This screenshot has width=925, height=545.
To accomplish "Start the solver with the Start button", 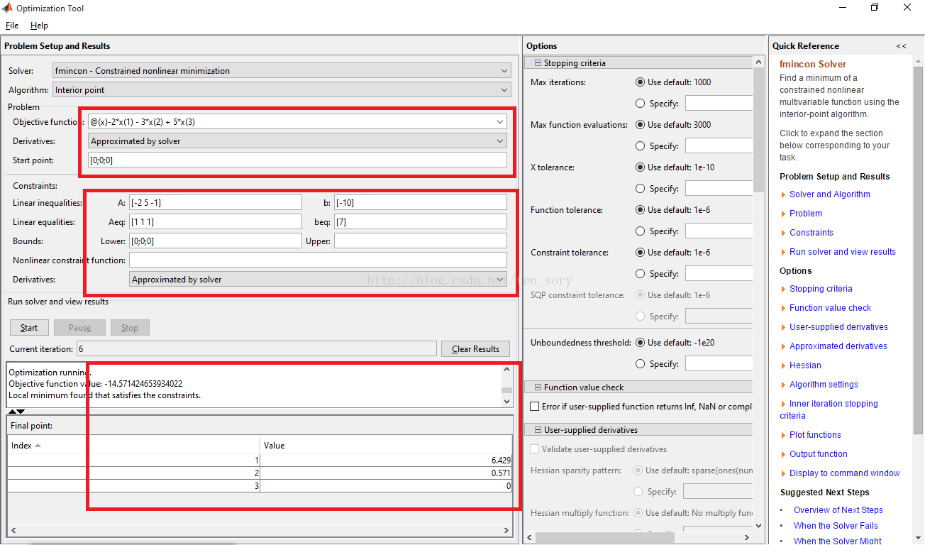I will pyautogui.click(x=29, y=328).
